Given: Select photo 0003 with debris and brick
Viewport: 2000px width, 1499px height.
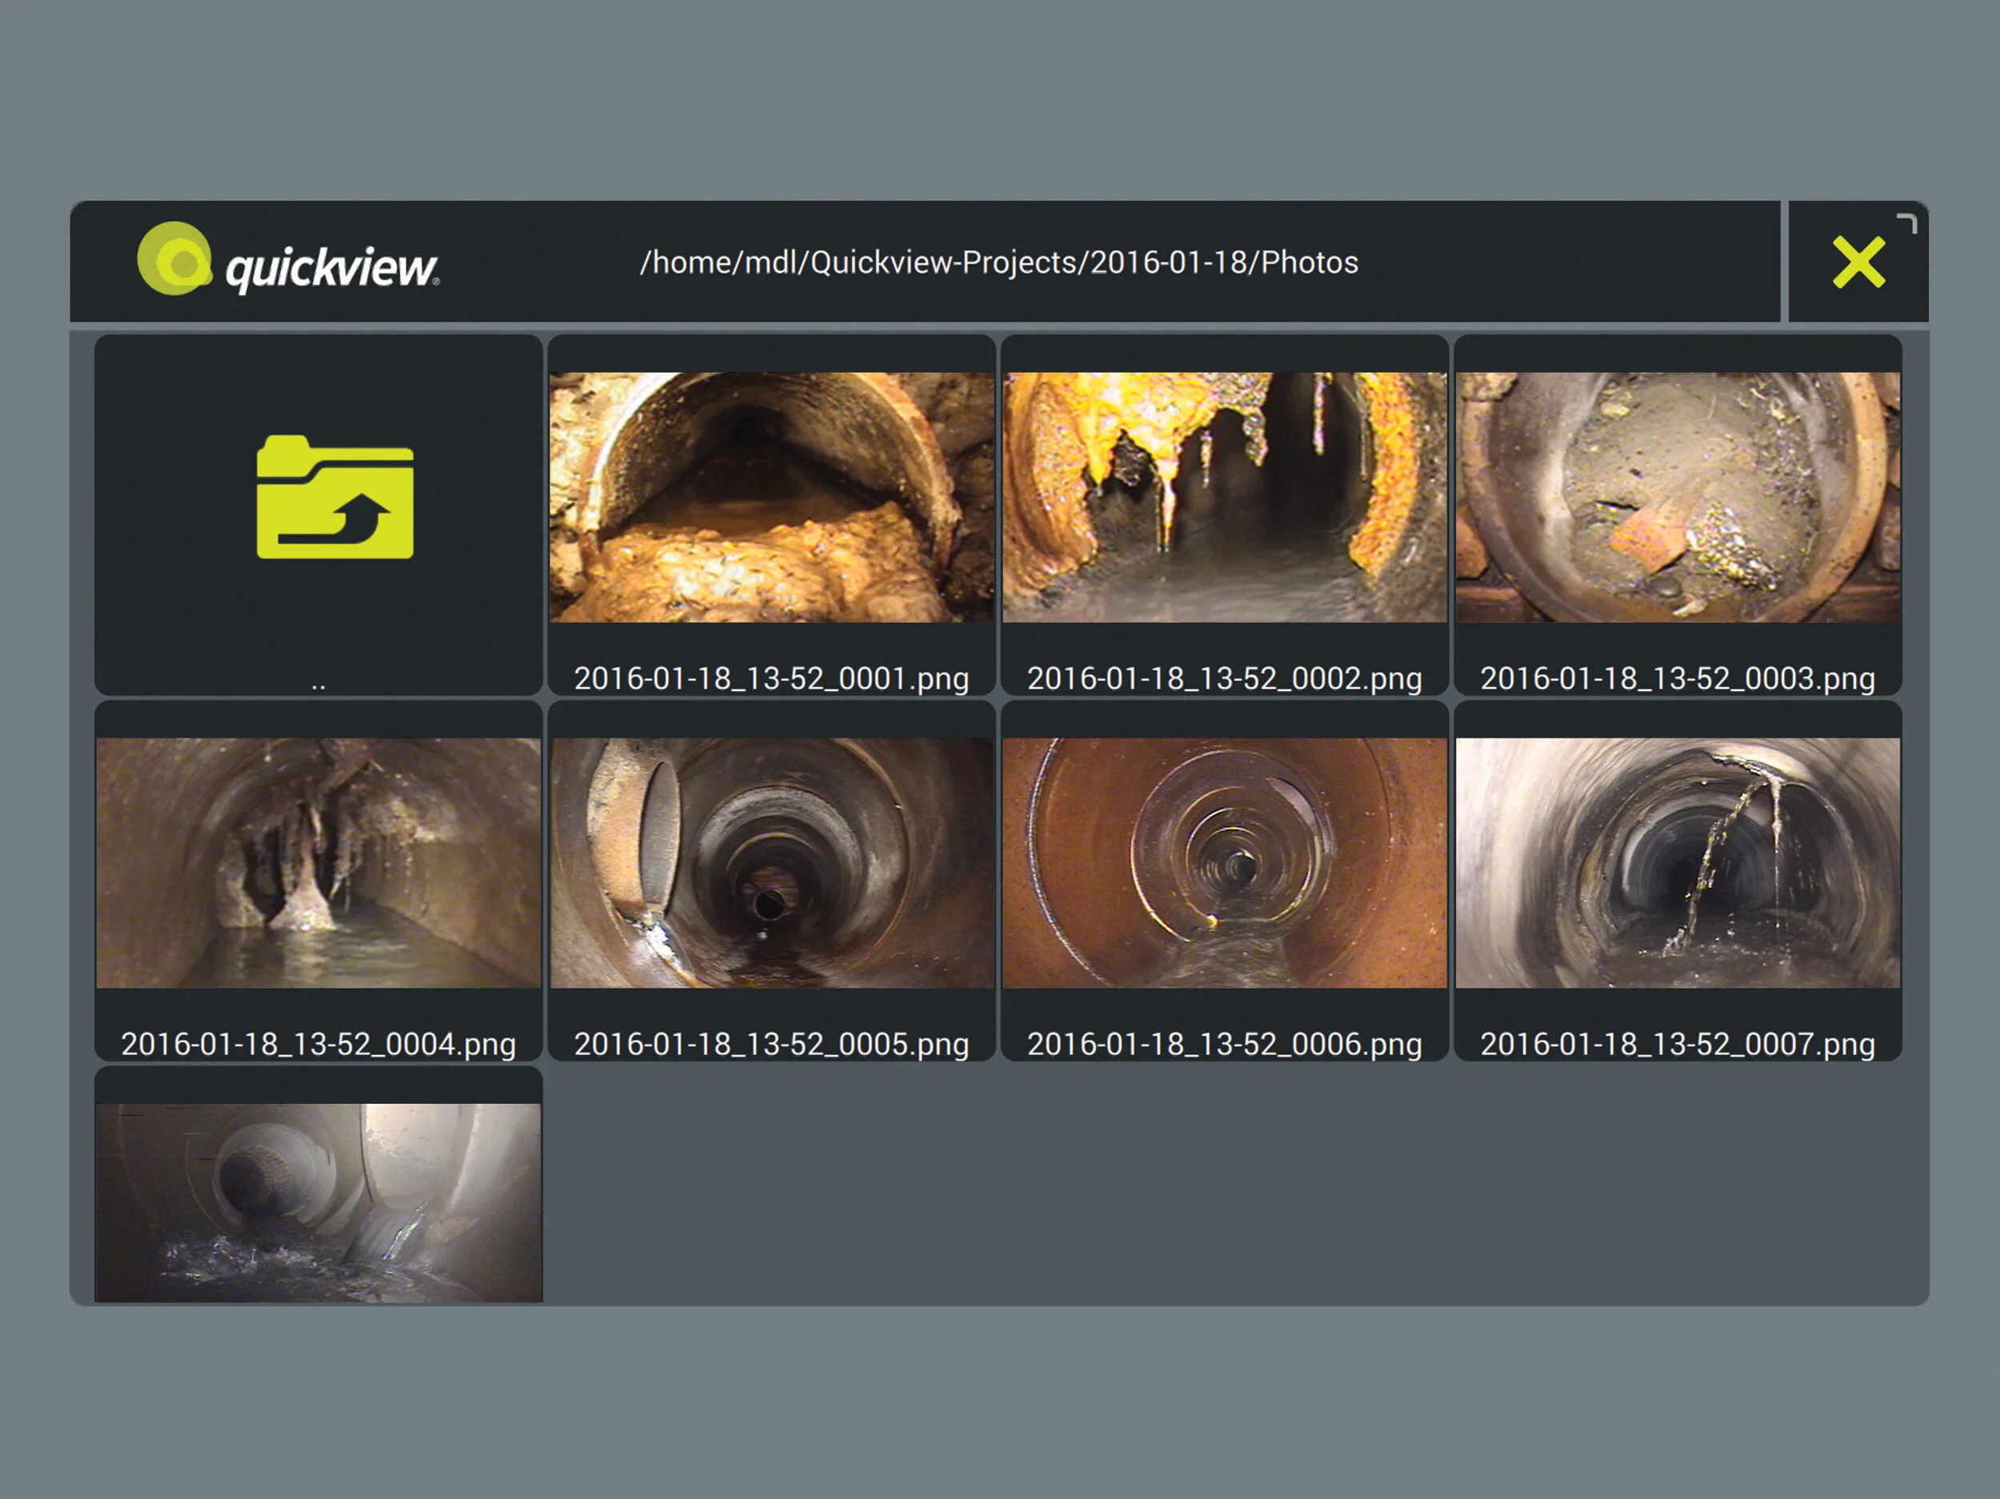Looking at the screenshot, I should pos(1678,498).
